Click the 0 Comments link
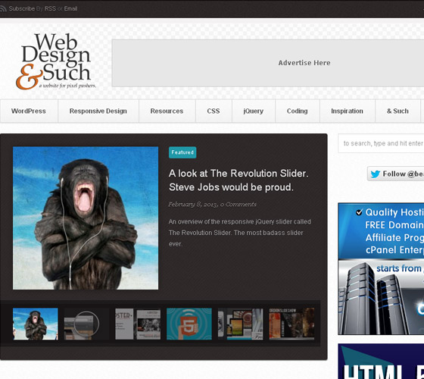424x379 pixels. pos(238,205)
